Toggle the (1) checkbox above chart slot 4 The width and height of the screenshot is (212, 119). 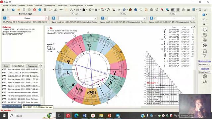click(x=170, y=14)
